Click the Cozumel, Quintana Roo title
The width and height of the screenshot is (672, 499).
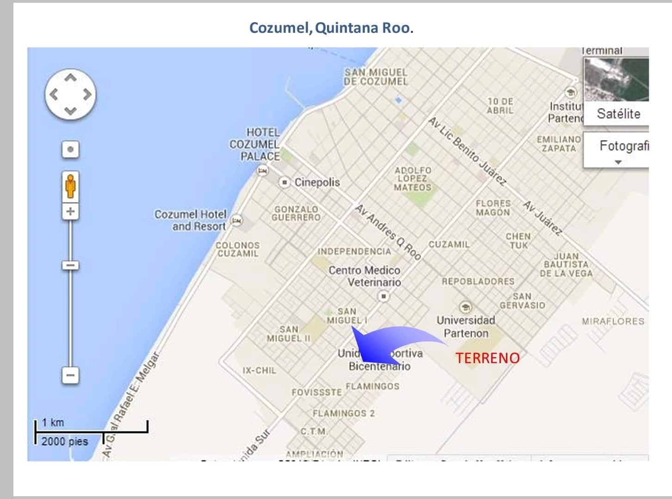click(331, 28)
